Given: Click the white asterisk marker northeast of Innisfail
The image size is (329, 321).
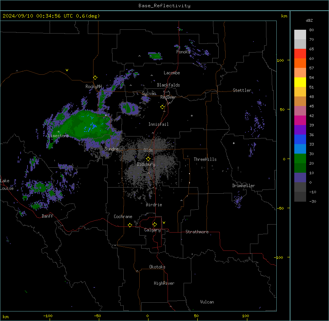Looking at the screenshot, I should 192,116.
